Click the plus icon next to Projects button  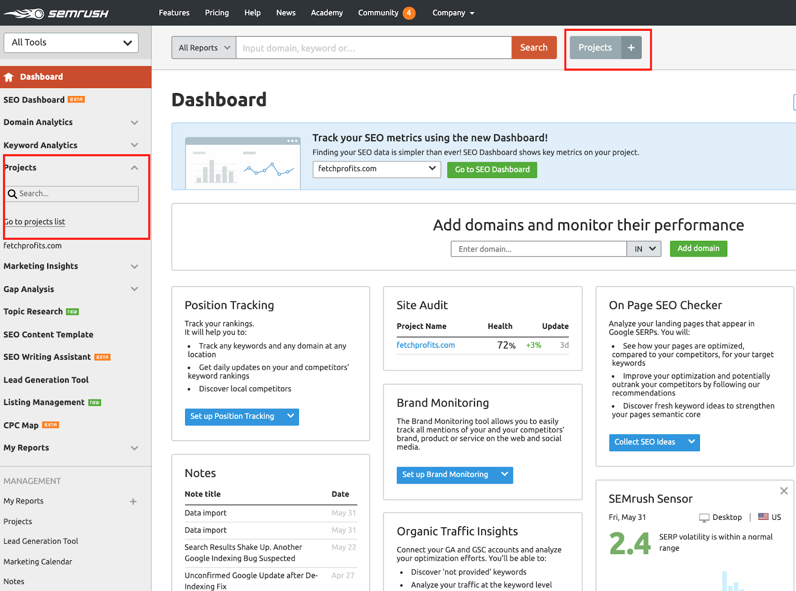pos(631,48)
